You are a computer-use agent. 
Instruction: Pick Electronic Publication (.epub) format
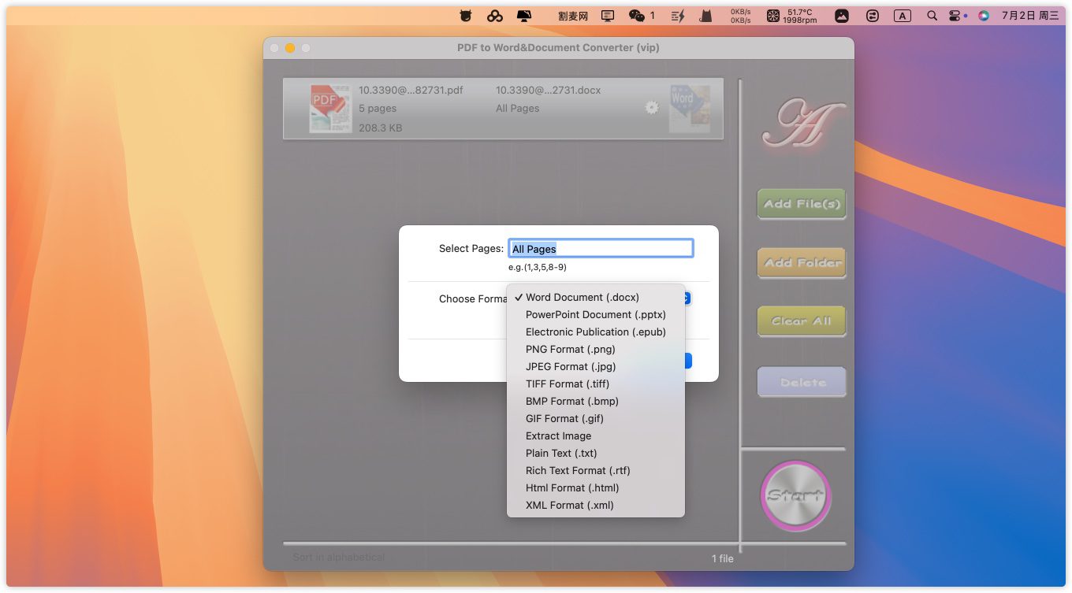(596, 332)
